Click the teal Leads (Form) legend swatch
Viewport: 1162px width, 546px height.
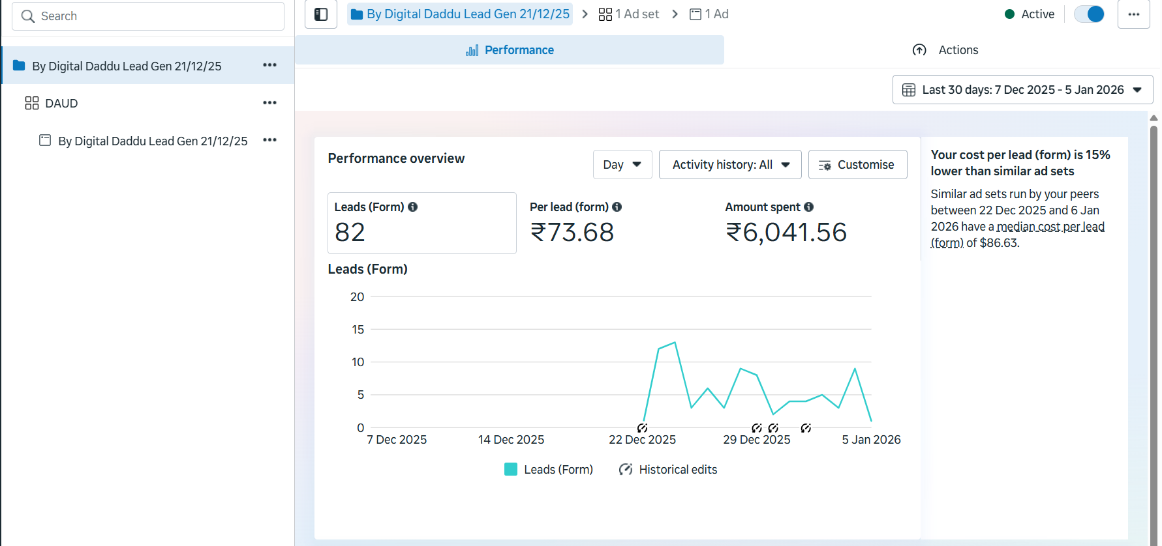tap(511, 470)
